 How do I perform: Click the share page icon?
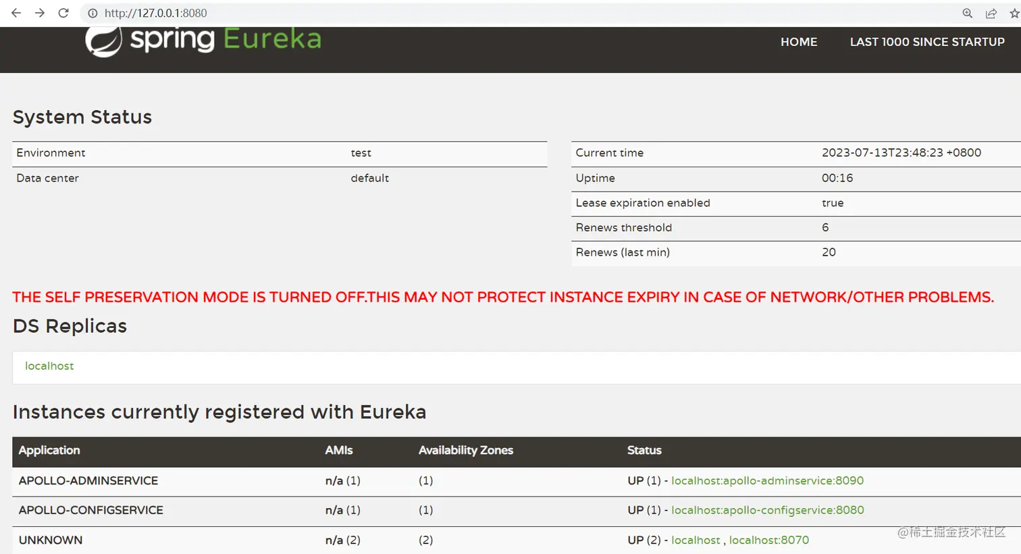[x=991, y=13]
